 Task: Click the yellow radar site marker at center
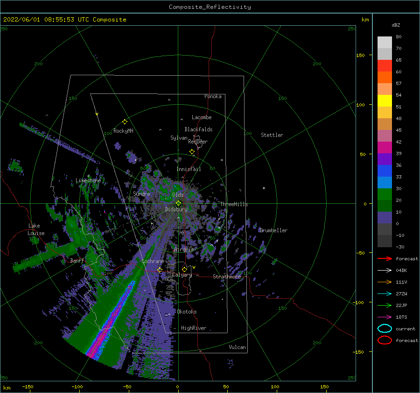click(x=178, y=203)
